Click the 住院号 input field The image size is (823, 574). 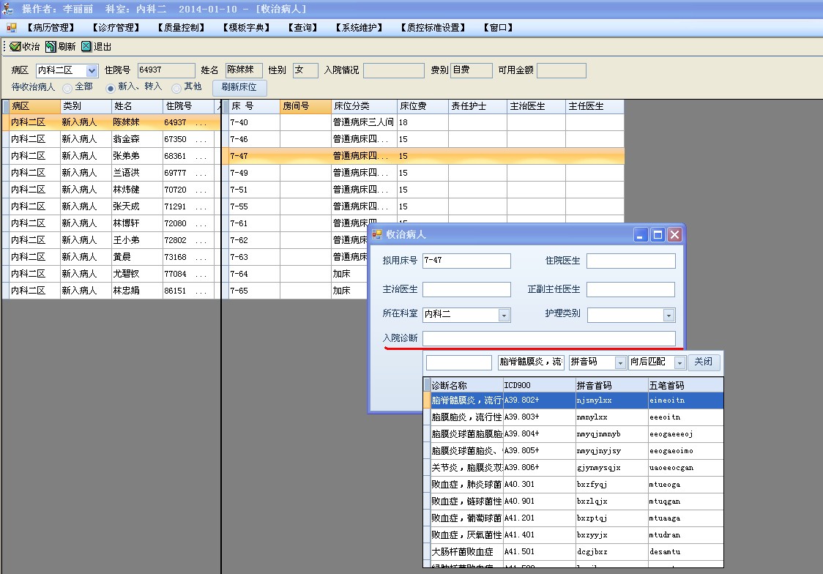(166, 70)
